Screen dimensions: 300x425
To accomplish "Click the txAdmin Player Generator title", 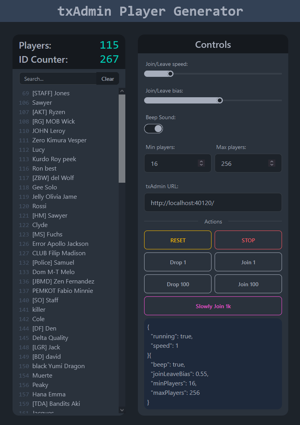I will 150,11.
